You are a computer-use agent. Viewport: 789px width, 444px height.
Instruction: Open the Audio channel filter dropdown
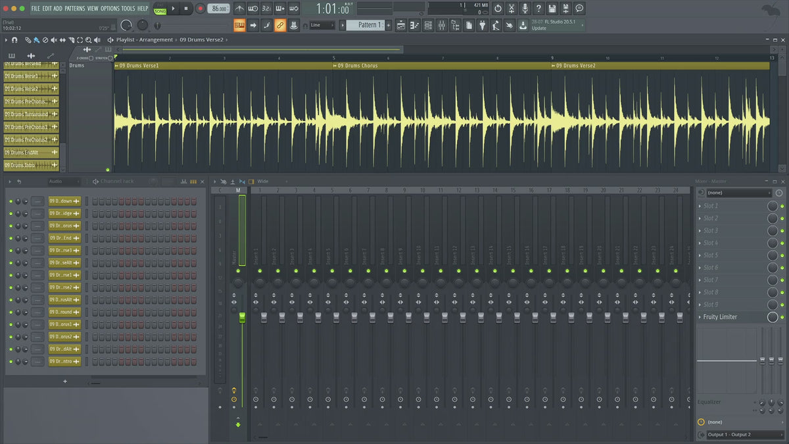click(x=63, y=182)
